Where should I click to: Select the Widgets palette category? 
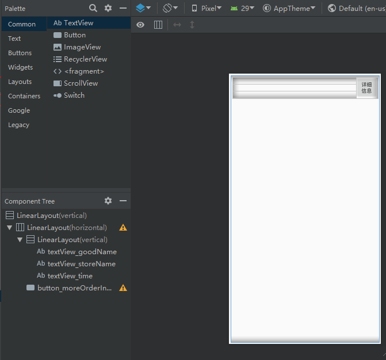[20, 67]
